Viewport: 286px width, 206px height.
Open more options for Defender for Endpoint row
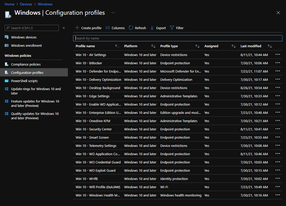pyautogui.click(x=278, y=71)
